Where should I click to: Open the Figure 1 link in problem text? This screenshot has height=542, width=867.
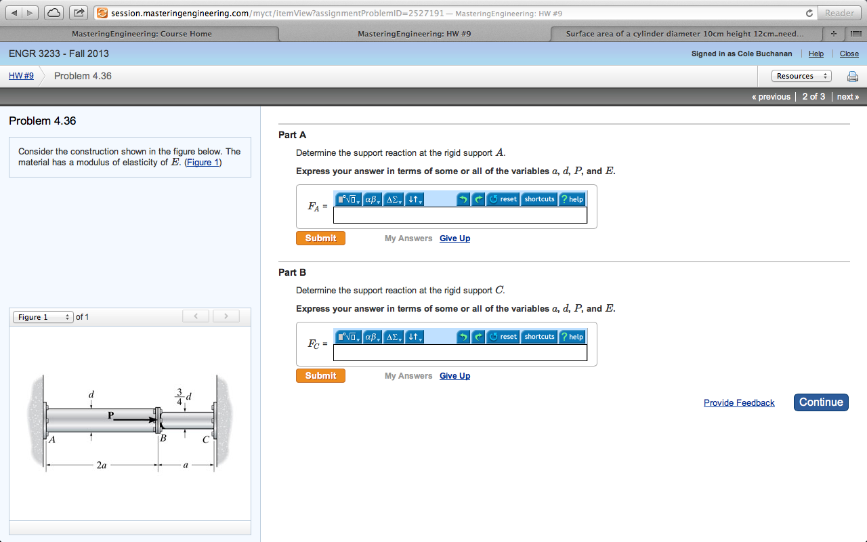tap(203, 163)
